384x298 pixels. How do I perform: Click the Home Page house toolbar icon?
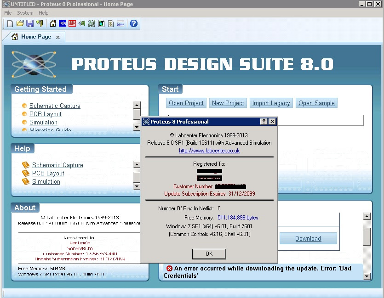pos(52,23)
